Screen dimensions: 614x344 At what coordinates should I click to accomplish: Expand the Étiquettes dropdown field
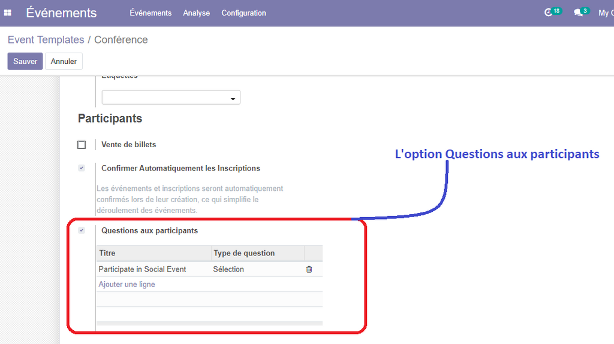pyautogui.click(x=171, y=98)
